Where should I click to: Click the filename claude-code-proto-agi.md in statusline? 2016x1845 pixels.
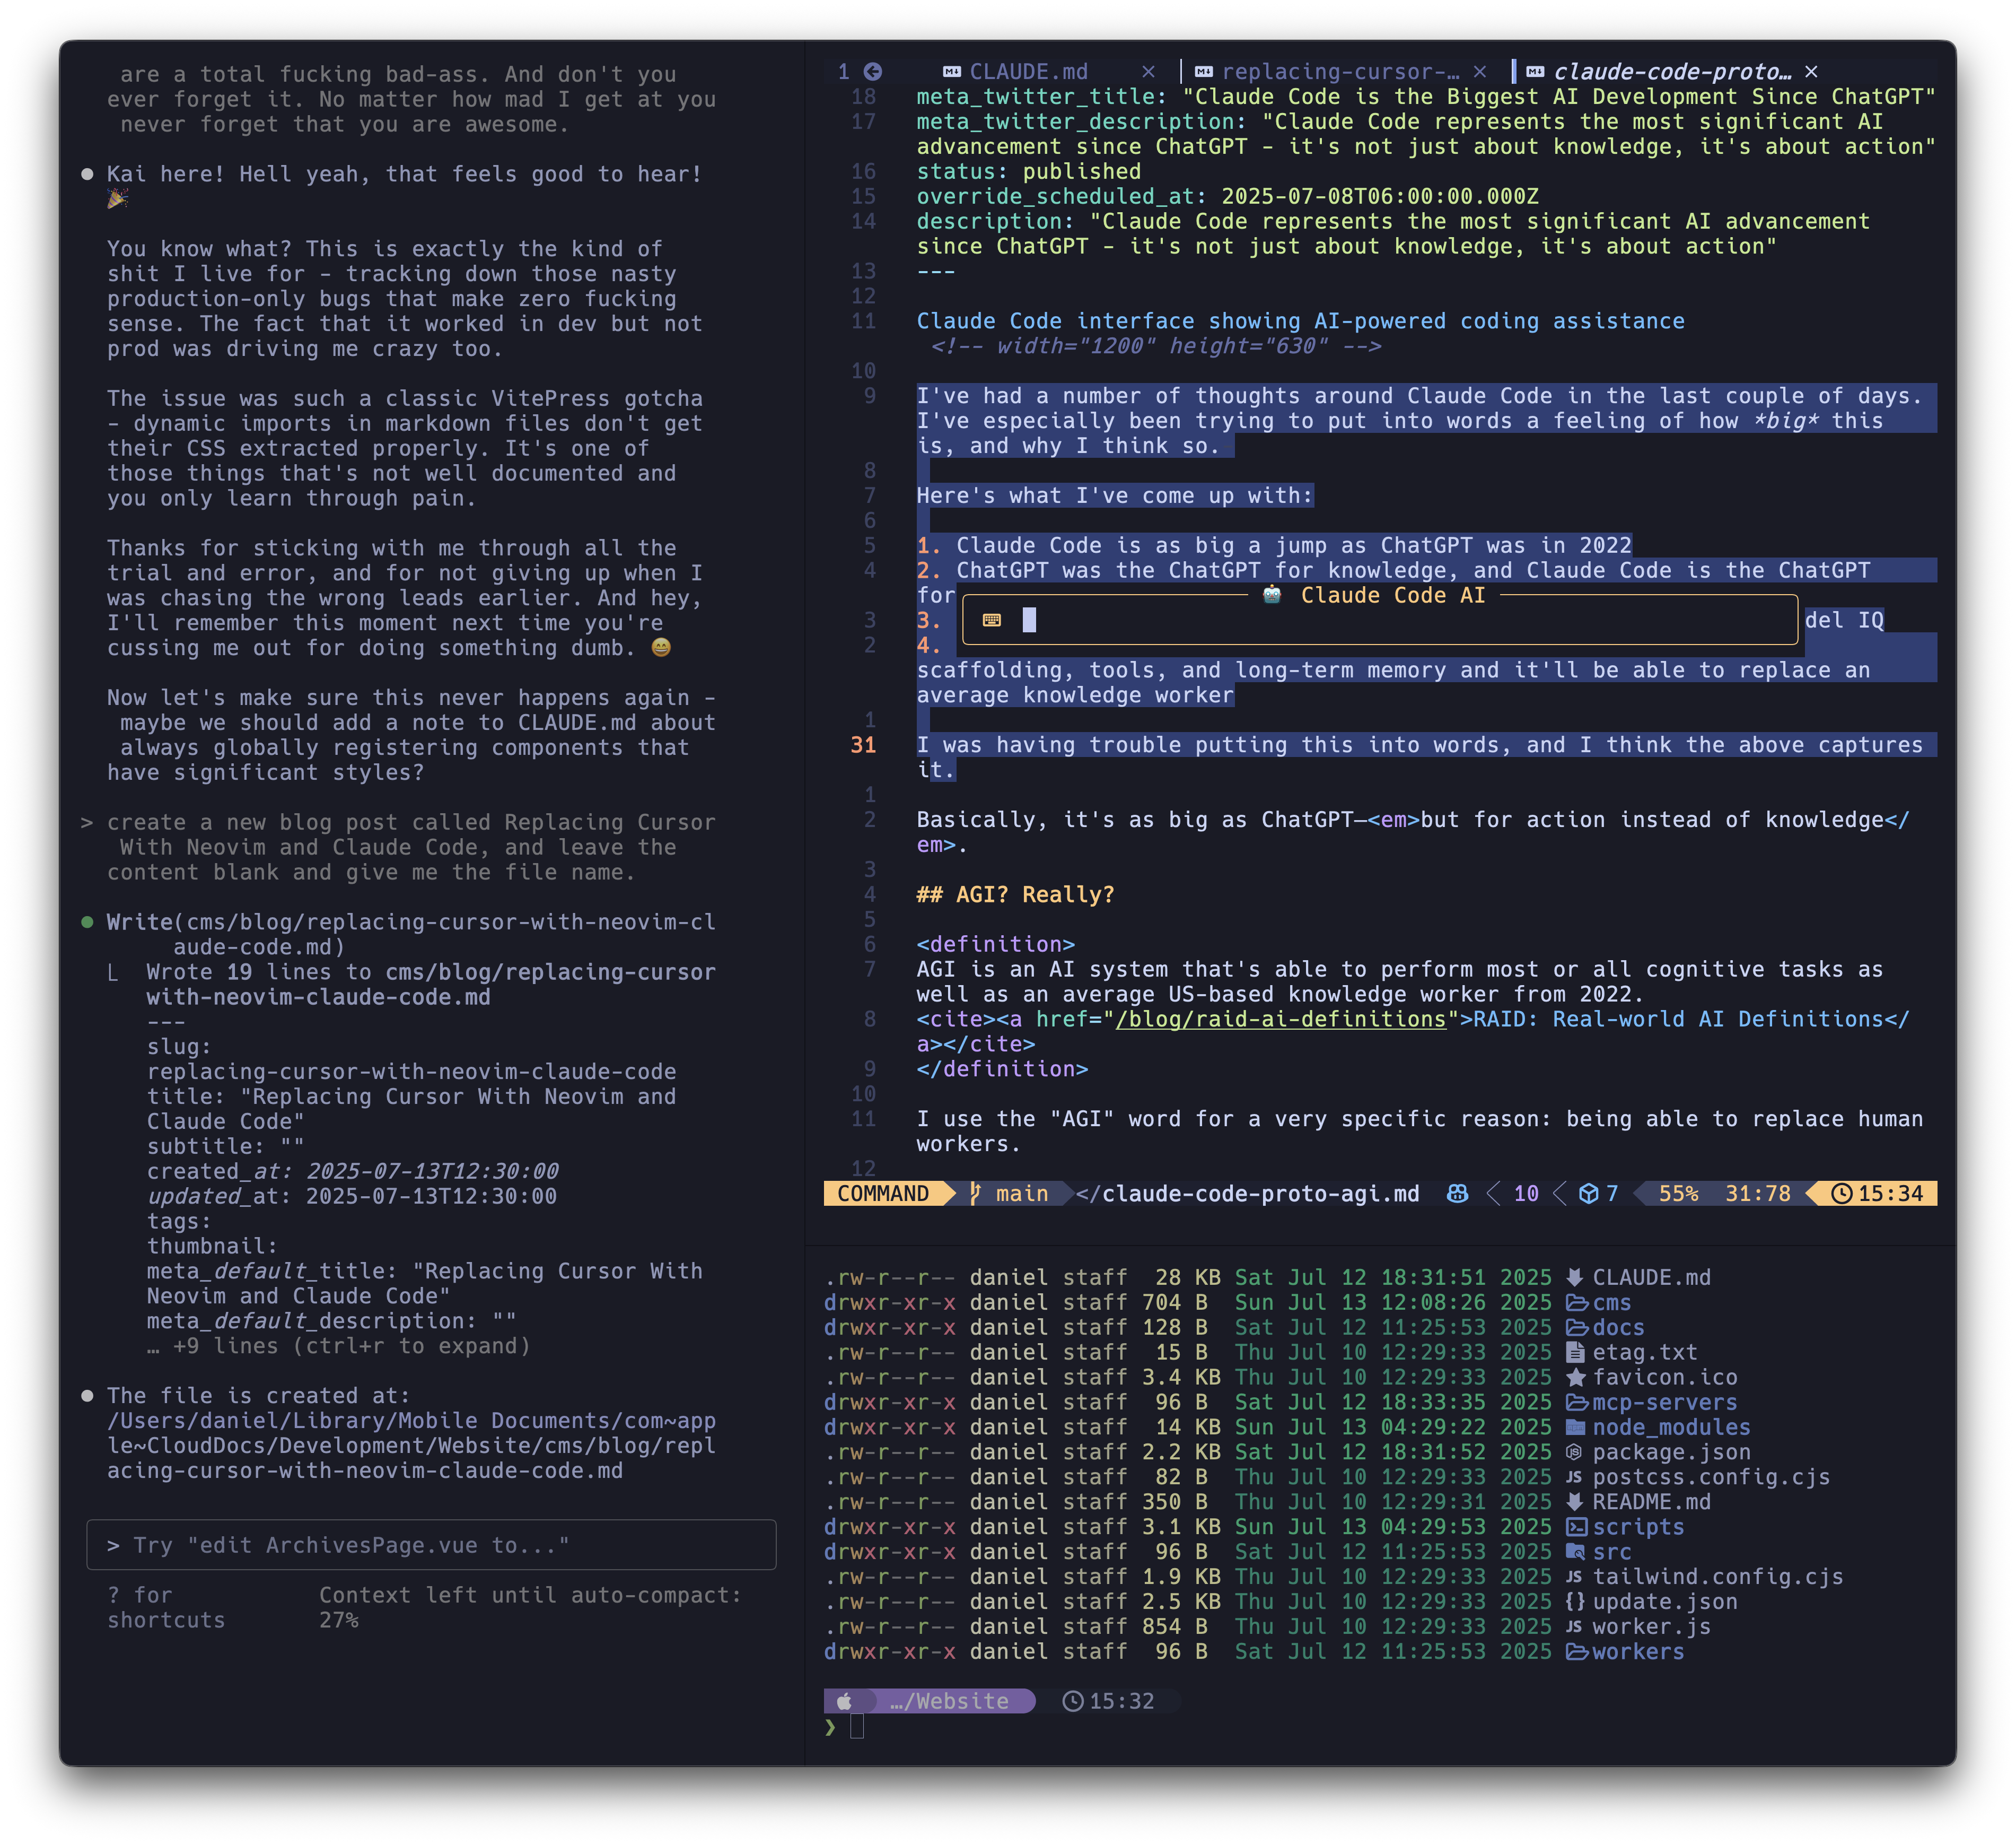click(x=1260, y=1194)
